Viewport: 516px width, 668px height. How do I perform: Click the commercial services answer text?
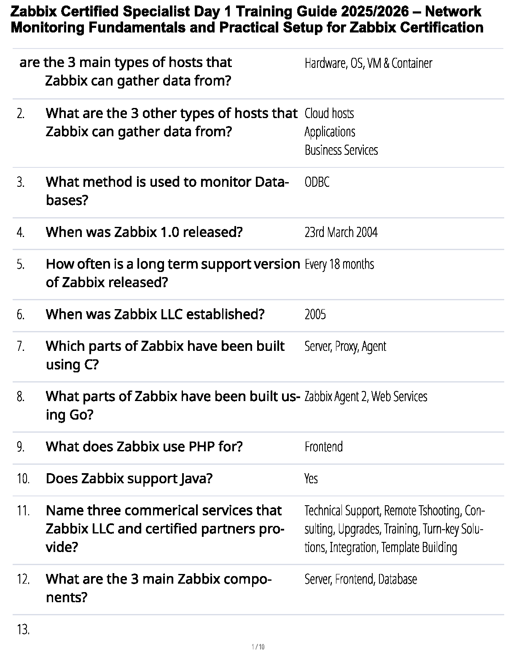(x=394, y=529)
